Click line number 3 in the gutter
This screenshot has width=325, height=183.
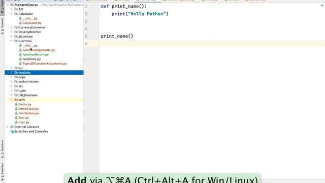[x=86, y=21]
